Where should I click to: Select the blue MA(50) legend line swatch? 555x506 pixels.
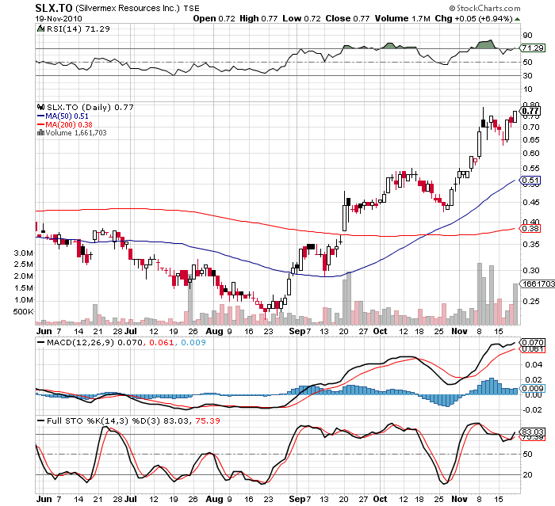tap(40, 116)
